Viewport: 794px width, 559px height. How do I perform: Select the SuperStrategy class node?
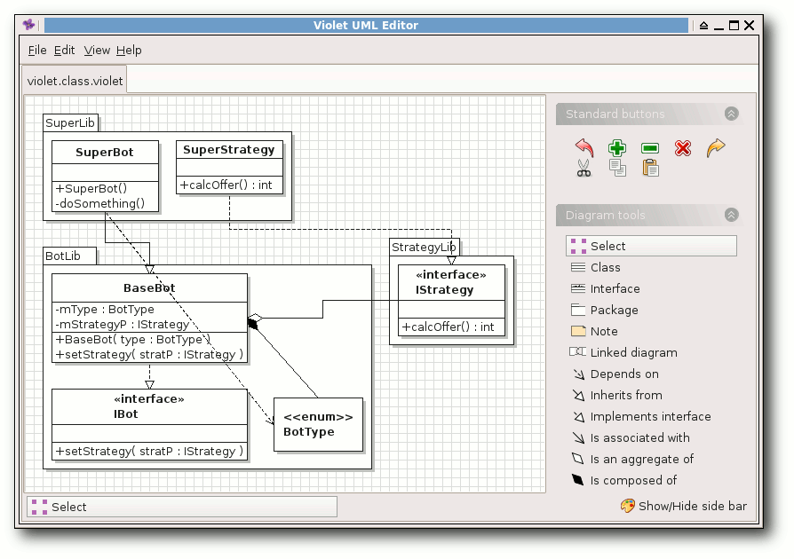(x=229, y=167)
